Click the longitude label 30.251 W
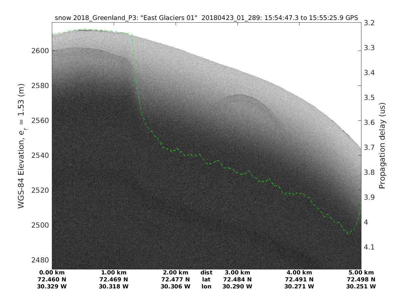The height and width of the screenshot is (299, 399). (x=361, y=286)
